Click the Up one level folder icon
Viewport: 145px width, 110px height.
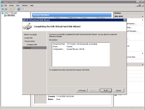[11, 9]
